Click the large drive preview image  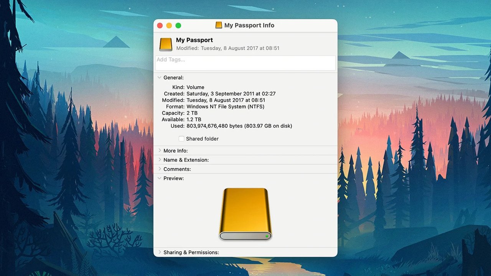pyautogui.click(x=245, y=214)
